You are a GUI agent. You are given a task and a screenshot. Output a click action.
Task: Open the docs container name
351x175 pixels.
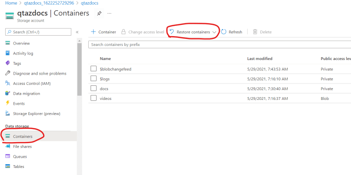pyautogui.click(x=104, y=89)
